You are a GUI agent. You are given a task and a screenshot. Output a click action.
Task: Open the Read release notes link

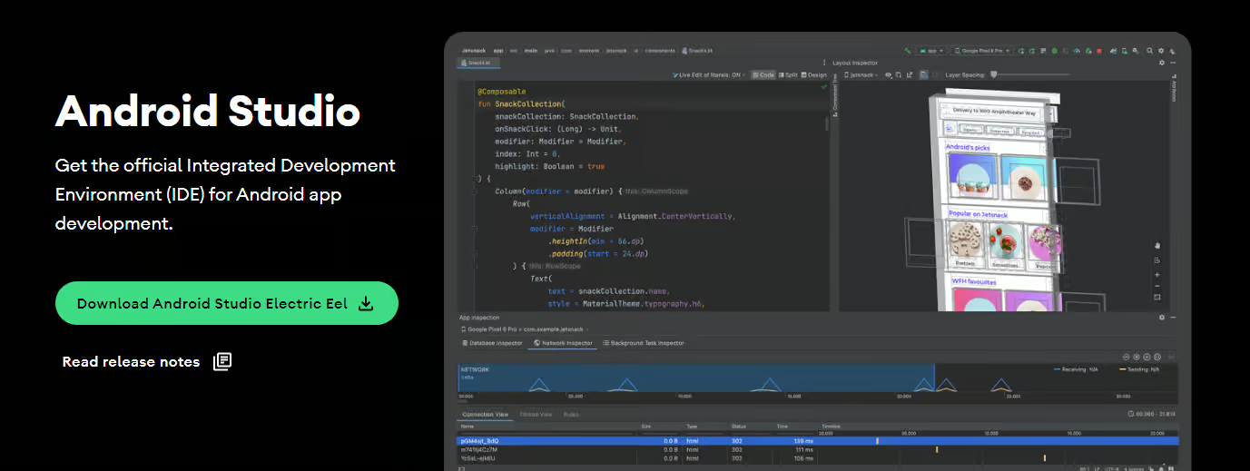click(x=131, y=361)
